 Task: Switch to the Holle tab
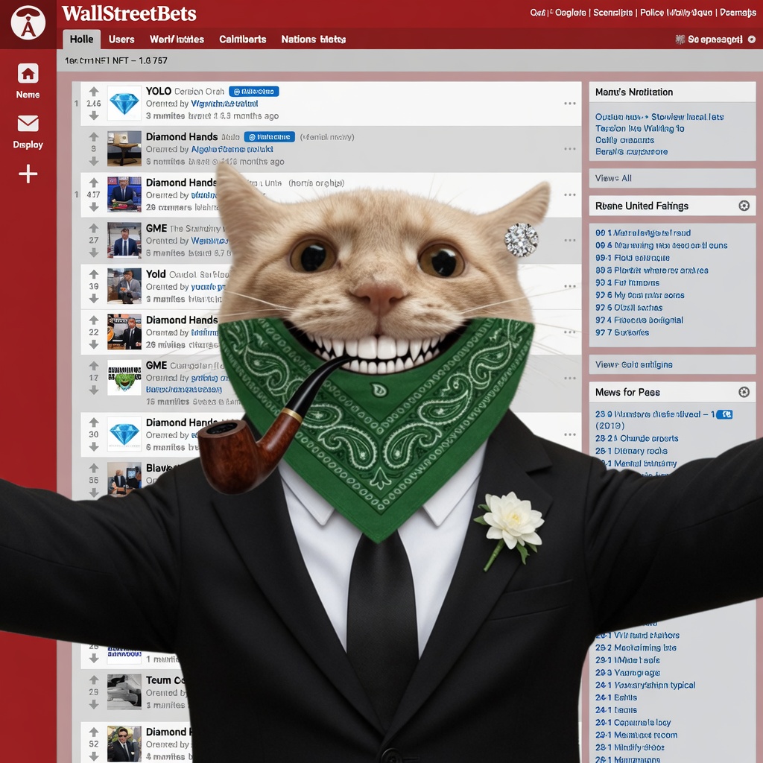pyautogui.click(x=81, y=39)
